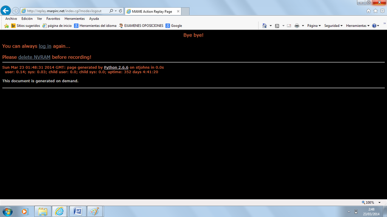Click the add-to-favorites bar star icon
387x217 pixels.
[x=6, y=26]
